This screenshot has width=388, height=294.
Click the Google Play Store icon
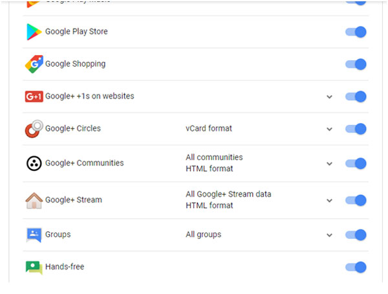pos(34,32)
